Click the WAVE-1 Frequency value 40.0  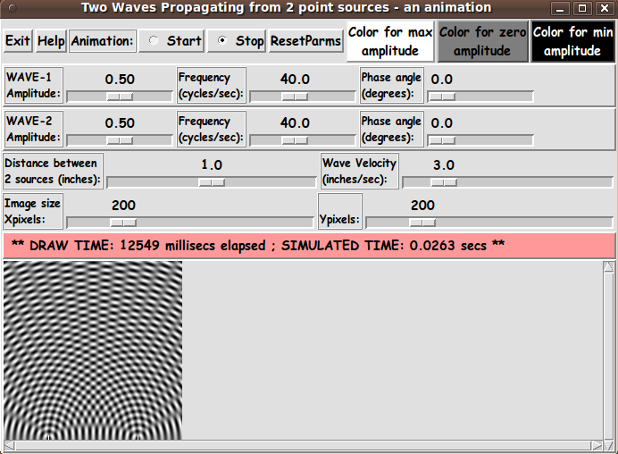(295, 80)
